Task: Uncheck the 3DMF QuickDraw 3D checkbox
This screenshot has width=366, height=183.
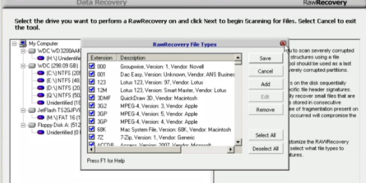Action: click(92, 98)
